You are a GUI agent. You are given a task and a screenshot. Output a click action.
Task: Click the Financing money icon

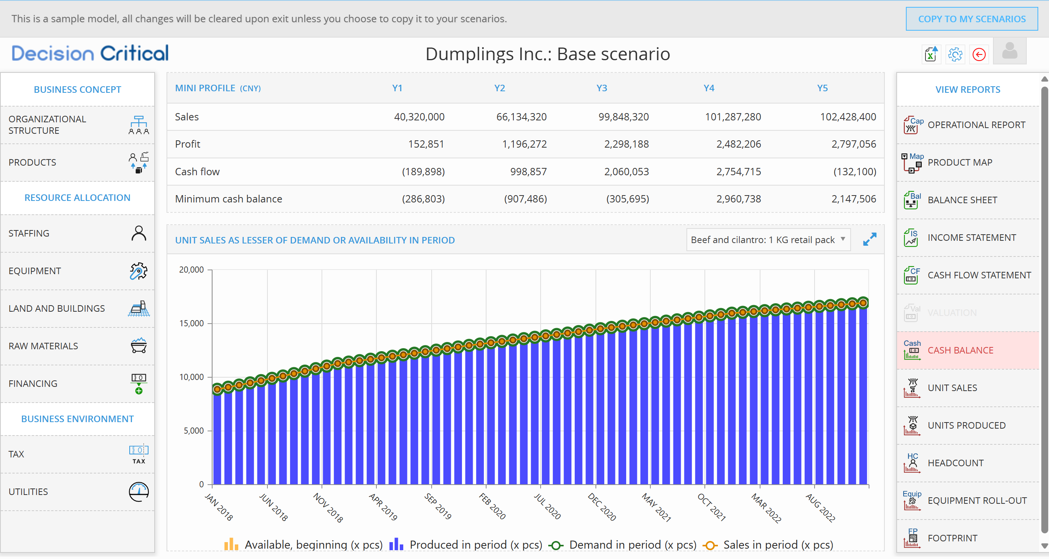click(139, 384)
